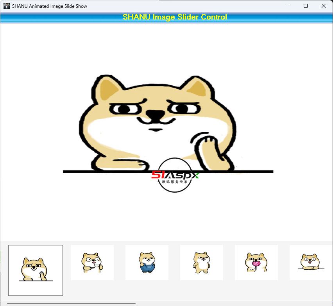Click the enlarged first thumbnail of waving dog
Screen dimensions: 333x306
(36, 270)
